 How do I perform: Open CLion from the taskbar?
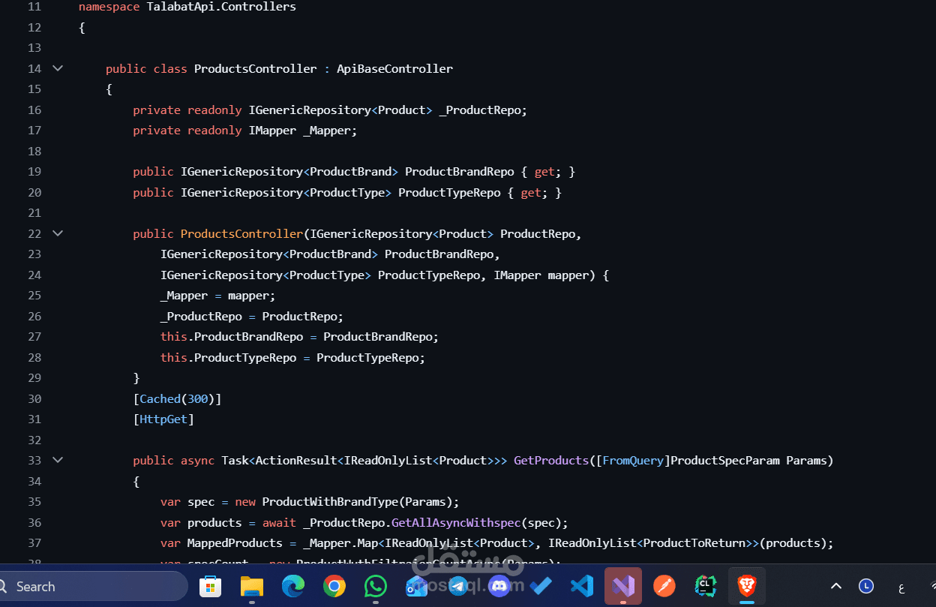click(x=706, y=586)
